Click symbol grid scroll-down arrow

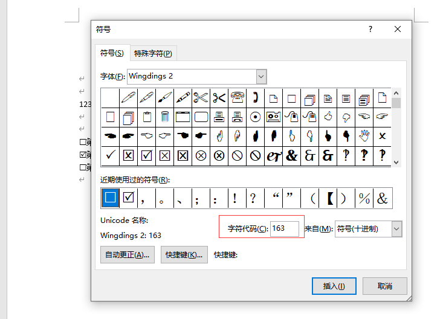click(396, 162)
